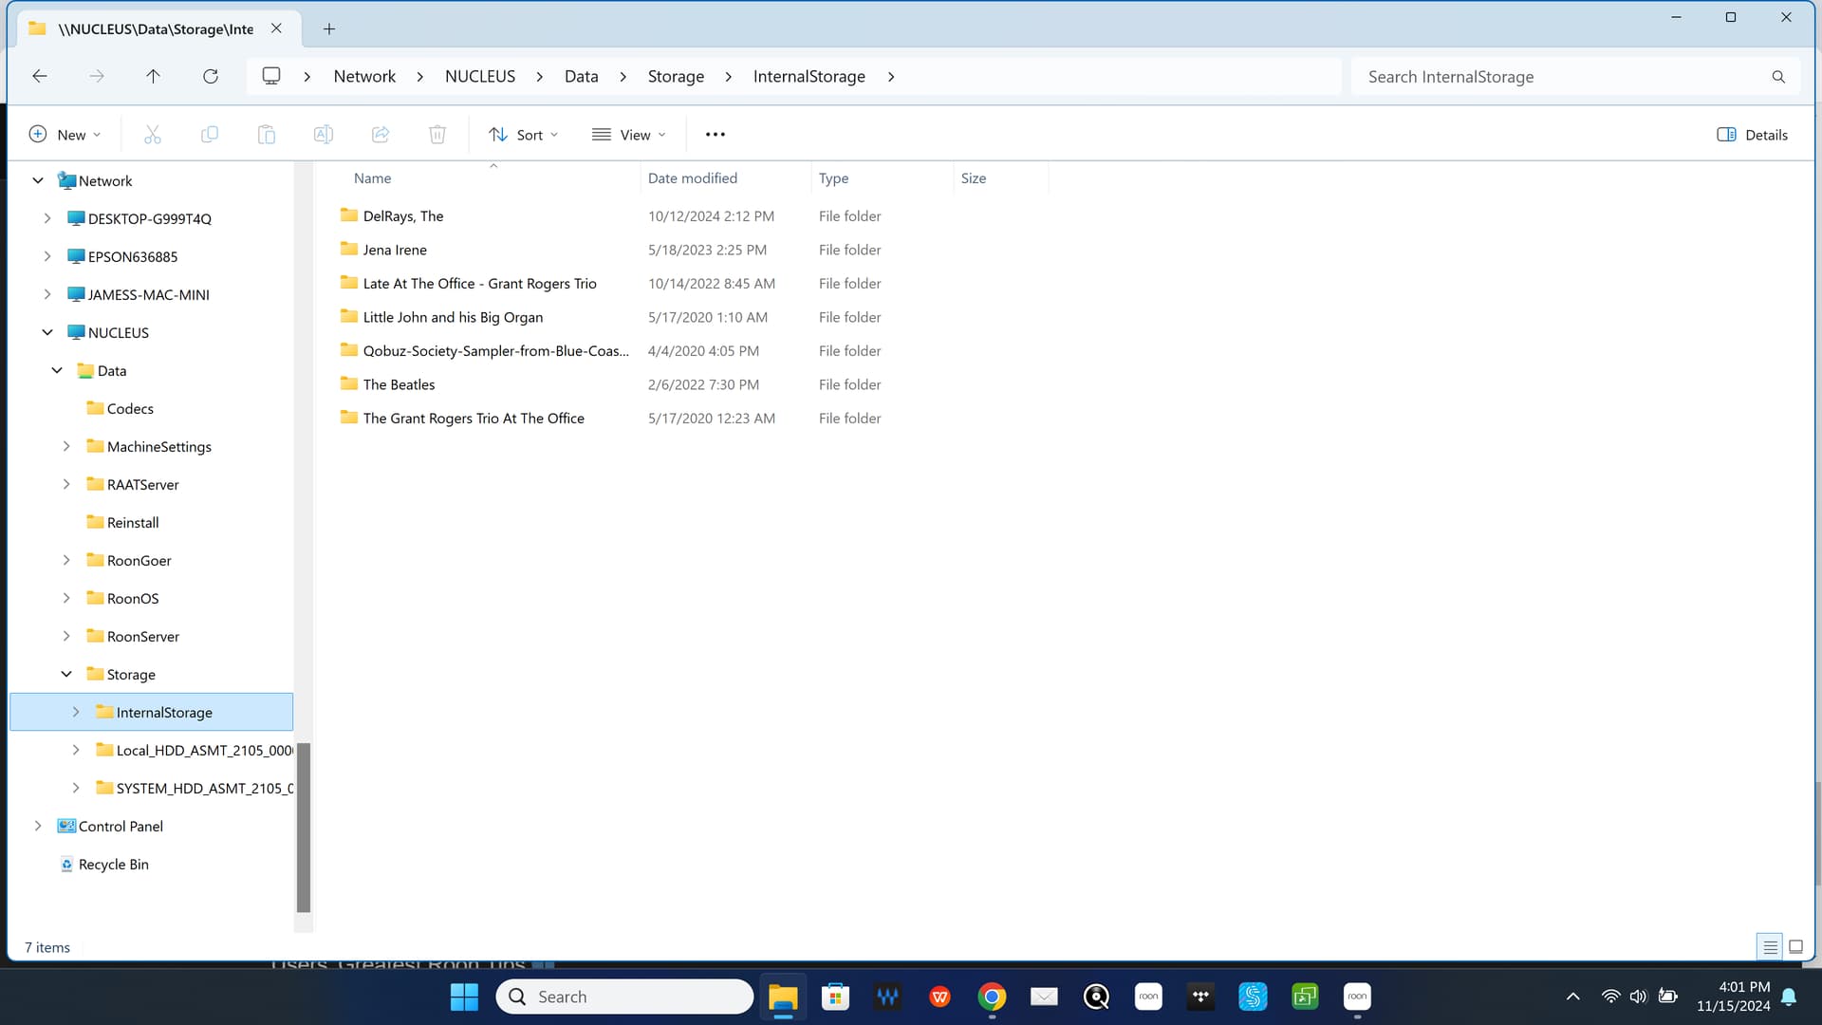This screenshot has width=1822, height=1025.
Task: Open the See more ellipsis menu
Action: coord(716,135)
